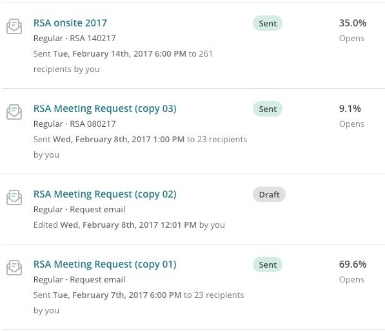Click the Sent badge for copy 01 campaign
The height and width of the screenshot is (332, 385).
point(268,264)
